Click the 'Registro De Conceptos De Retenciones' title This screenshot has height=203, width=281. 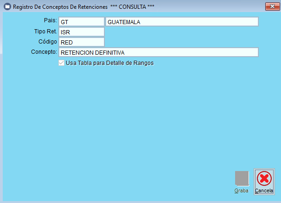tap(61, 6)
